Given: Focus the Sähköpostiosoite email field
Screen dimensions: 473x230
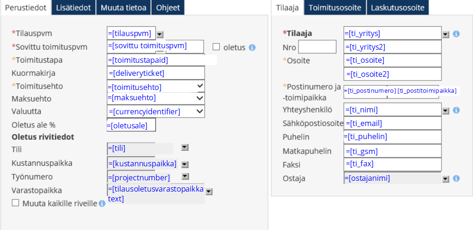Looking at the screenshot, I should 392,123.
